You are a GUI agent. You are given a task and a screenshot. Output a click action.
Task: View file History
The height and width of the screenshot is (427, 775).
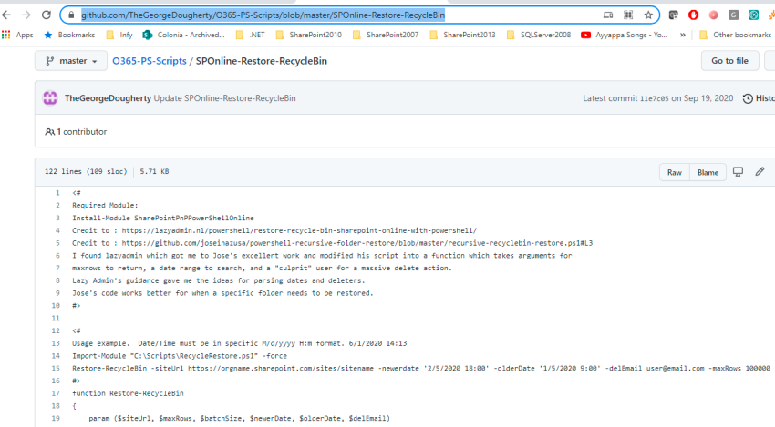coord(759,98)
